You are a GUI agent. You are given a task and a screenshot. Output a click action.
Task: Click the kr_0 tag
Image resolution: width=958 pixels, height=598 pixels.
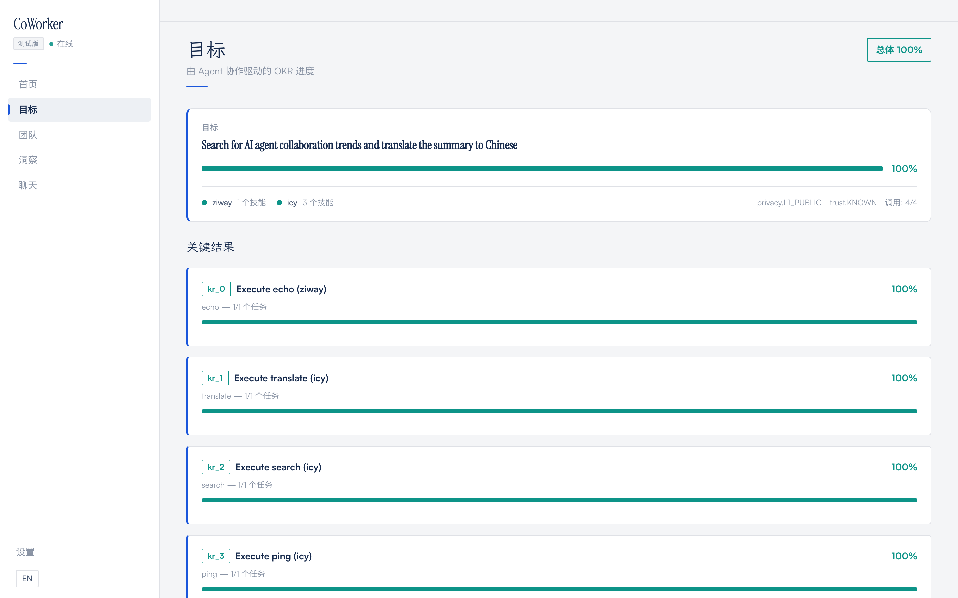(x=216, y=289)
